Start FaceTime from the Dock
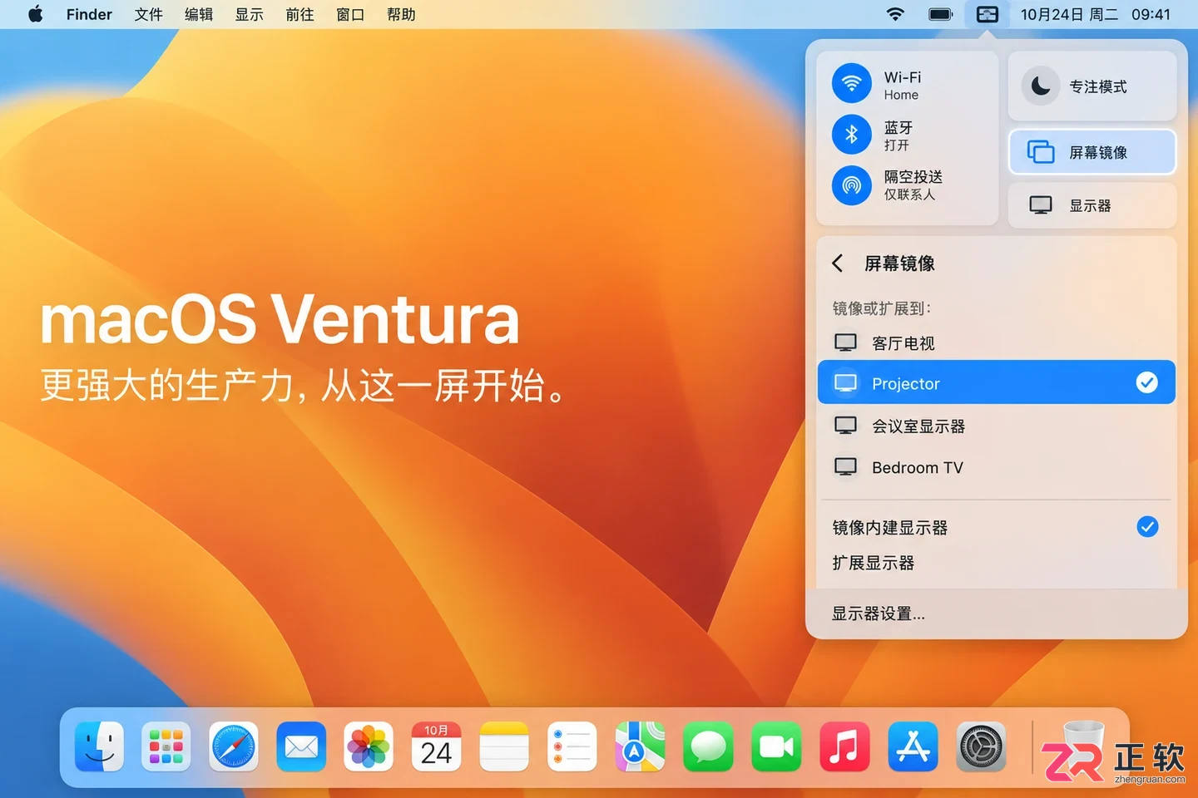 [x=776, y=746]
